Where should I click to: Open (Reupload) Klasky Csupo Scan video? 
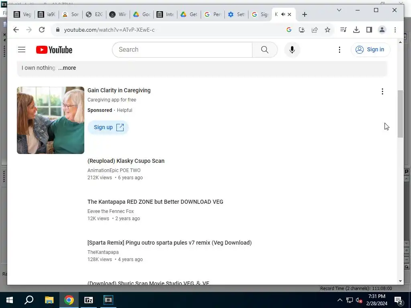[126, 161]
